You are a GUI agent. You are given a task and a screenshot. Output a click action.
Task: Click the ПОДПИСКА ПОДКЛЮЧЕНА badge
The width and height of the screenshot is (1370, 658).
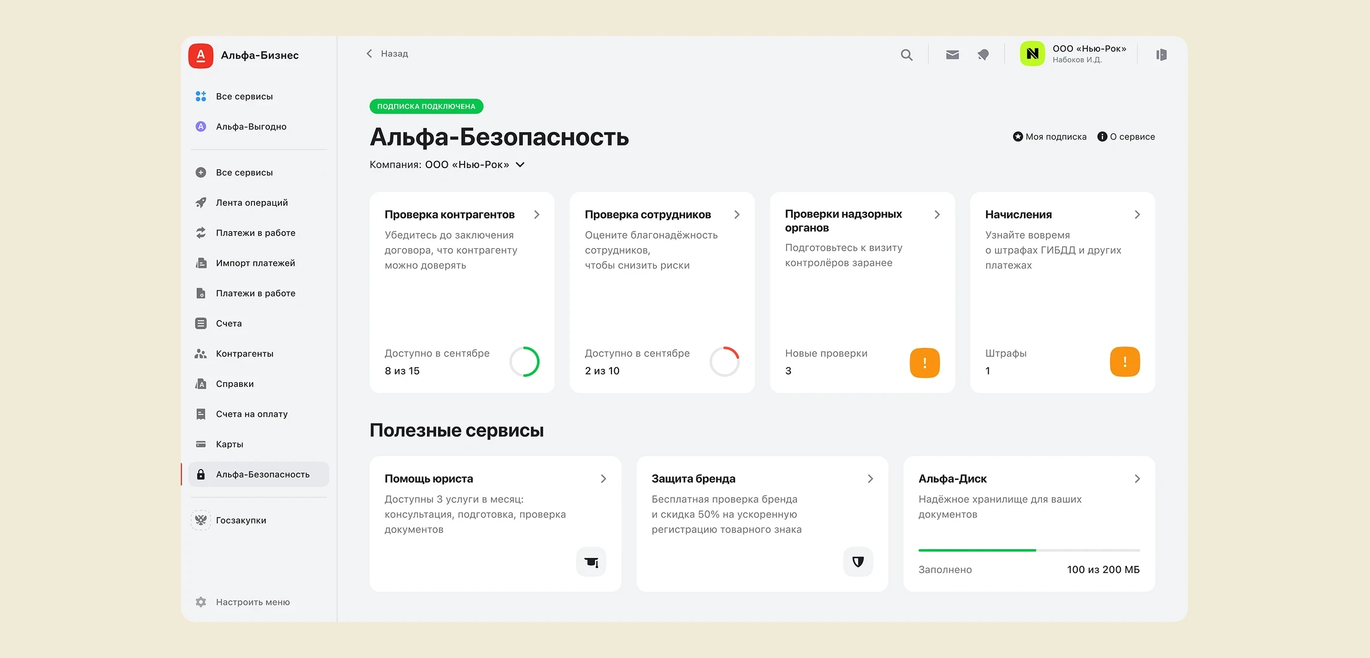(x=426, y=106)
